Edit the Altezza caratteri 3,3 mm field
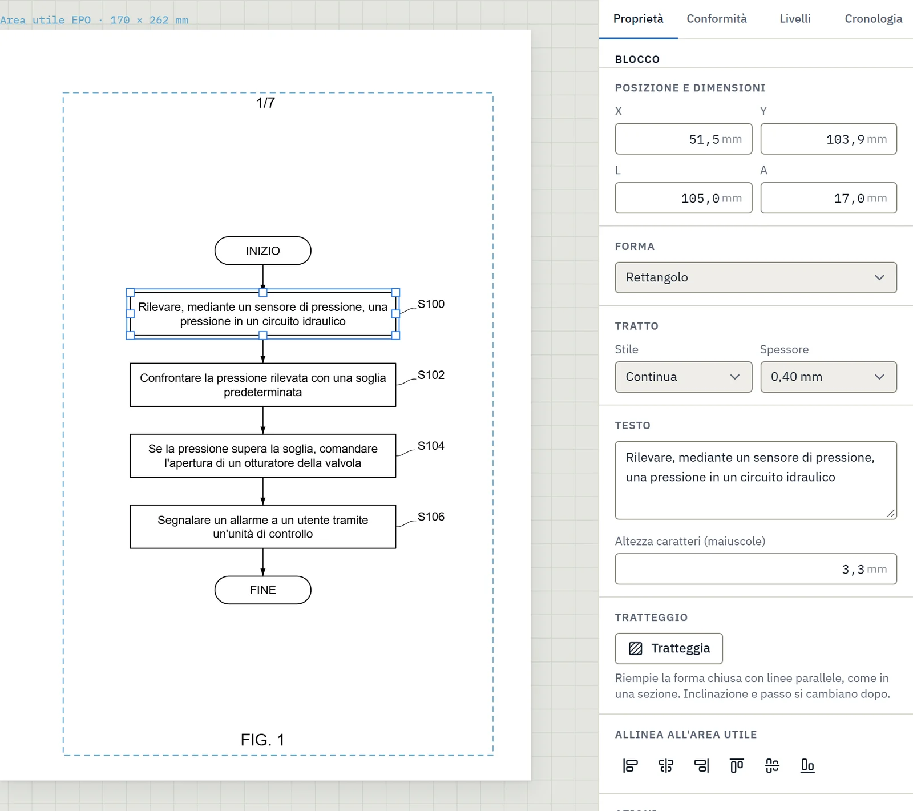Image resolution: width=913 pixels, height=811 pixels. pos(756,569)
